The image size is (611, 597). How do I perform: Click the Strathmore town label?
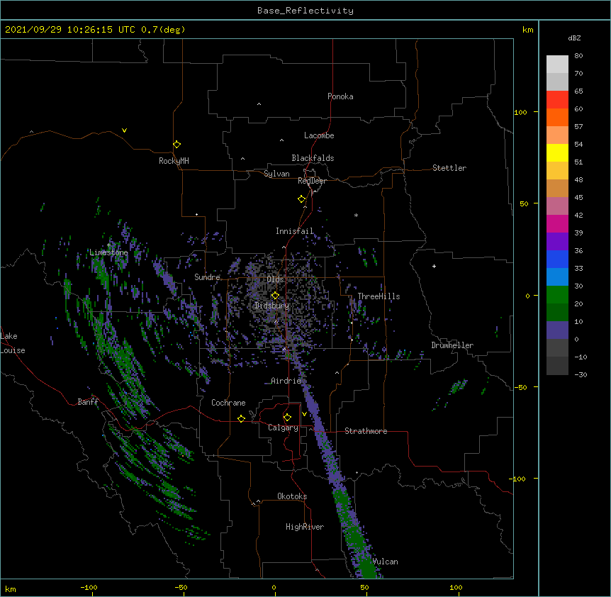(366, 431)
